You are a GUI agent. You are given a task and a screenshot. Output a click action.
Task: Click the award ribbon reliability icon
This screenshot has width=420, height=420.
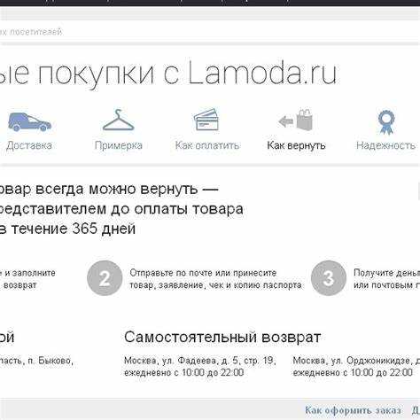click(386, 122)
